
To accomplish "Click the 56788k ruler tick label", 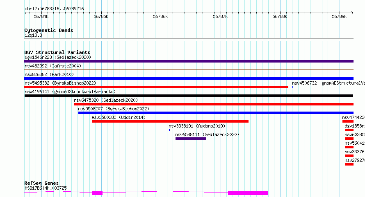I will (280, 16).
